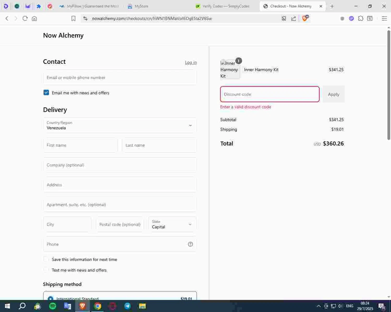Click the Shipping $19.01 value
Screen dimensions: 391x312
[337, 129]
